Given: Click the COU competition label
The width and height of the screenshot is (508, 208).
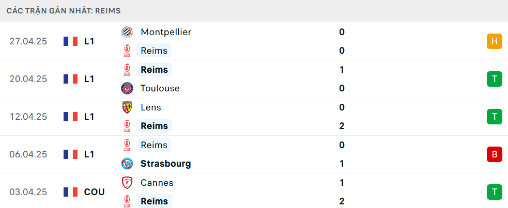Looking at the screenshot, I should 94,192.
